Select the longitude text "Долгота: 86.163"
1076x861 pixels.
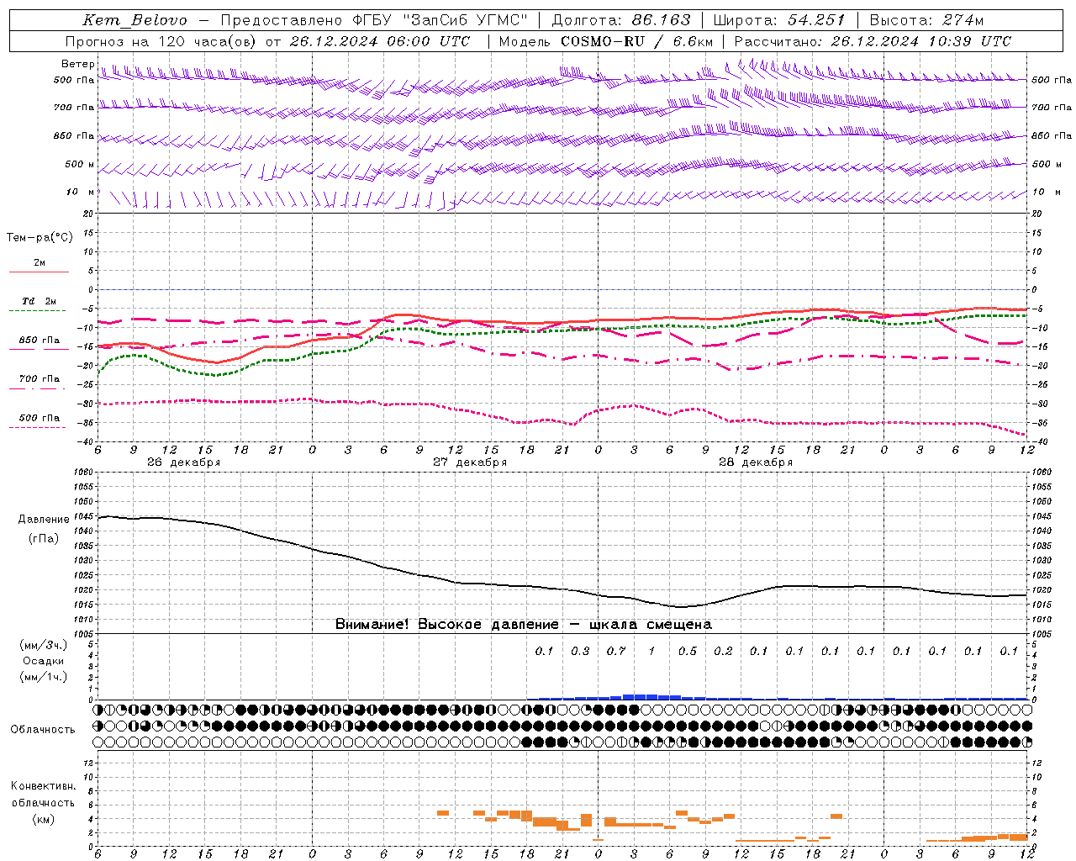tap(620, 20)
